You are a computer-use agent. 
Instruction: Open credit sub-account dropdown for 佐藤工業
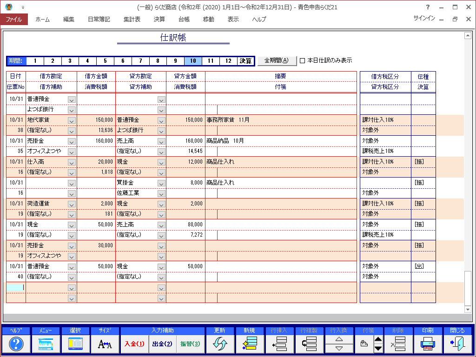(x=161, y=194)
